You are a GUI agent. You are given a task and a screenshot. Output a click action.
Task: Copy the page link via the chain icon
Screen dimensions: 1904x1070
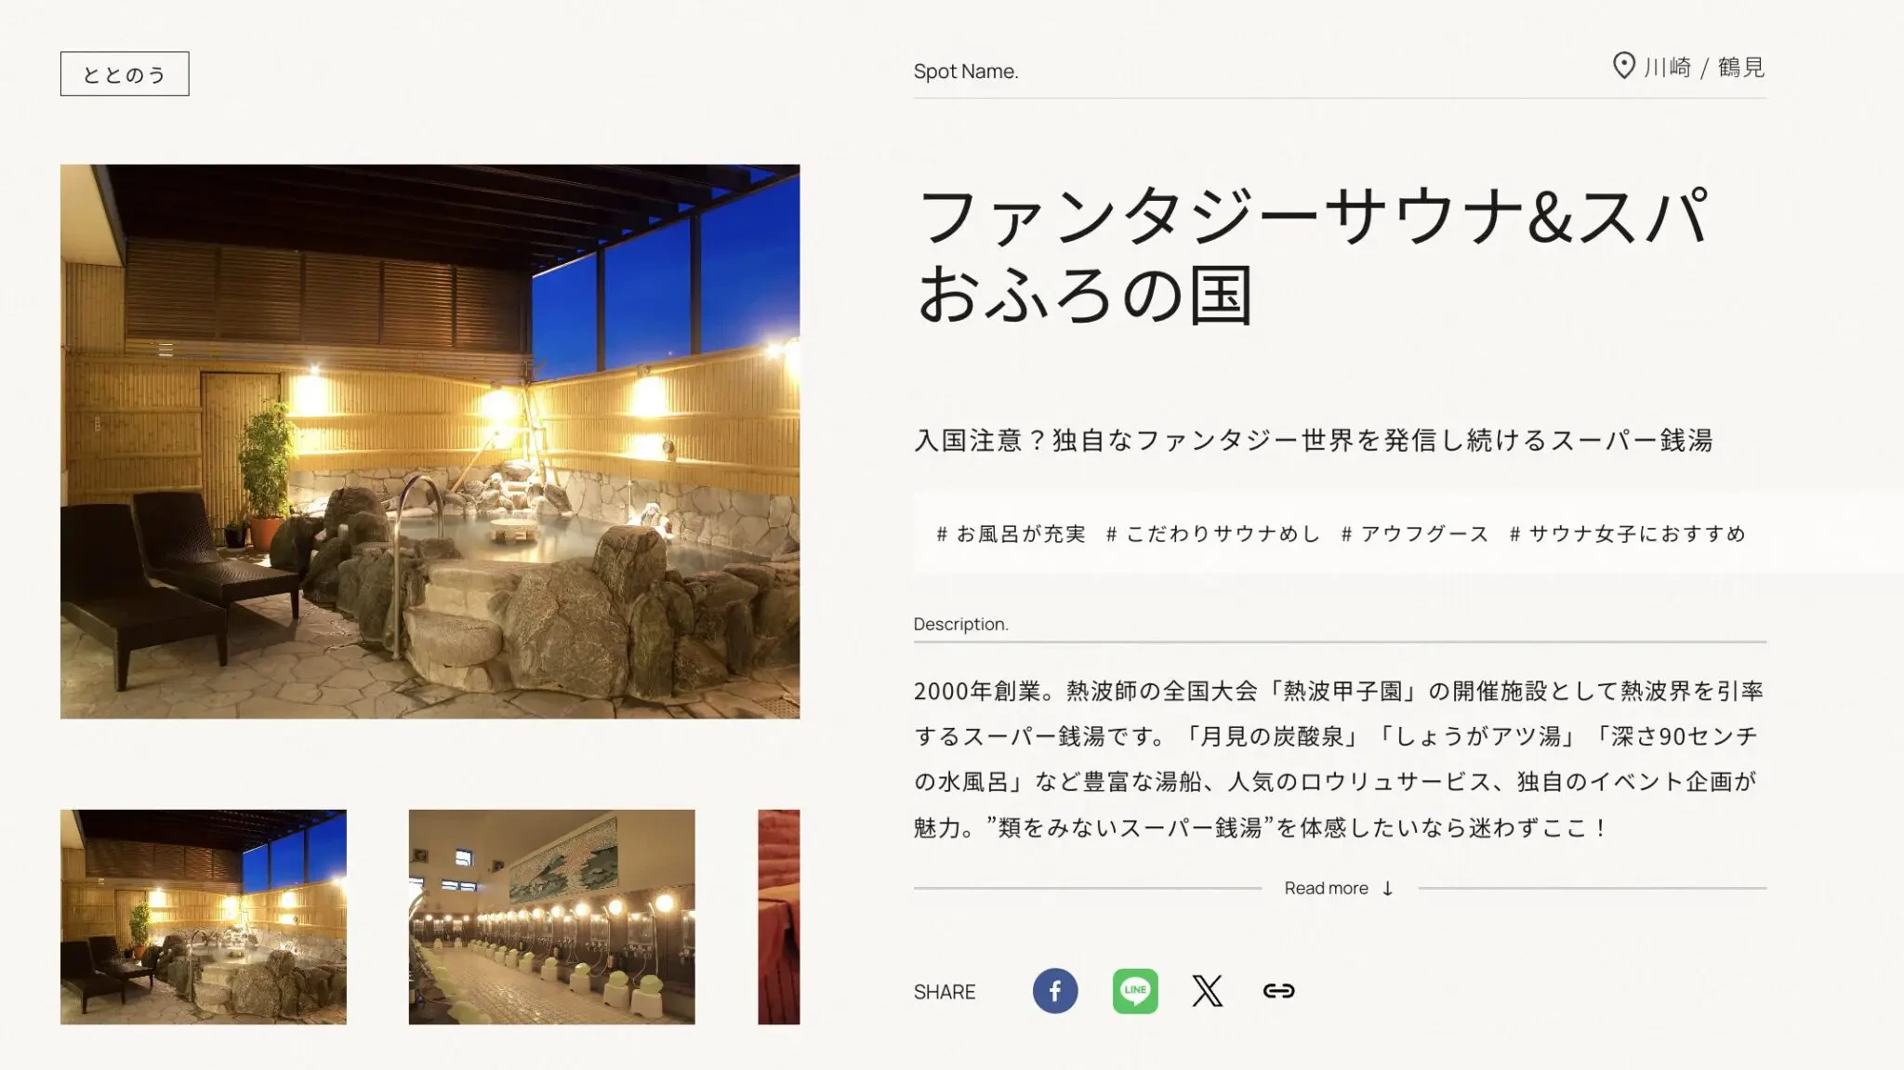[x=1278, y=991]
